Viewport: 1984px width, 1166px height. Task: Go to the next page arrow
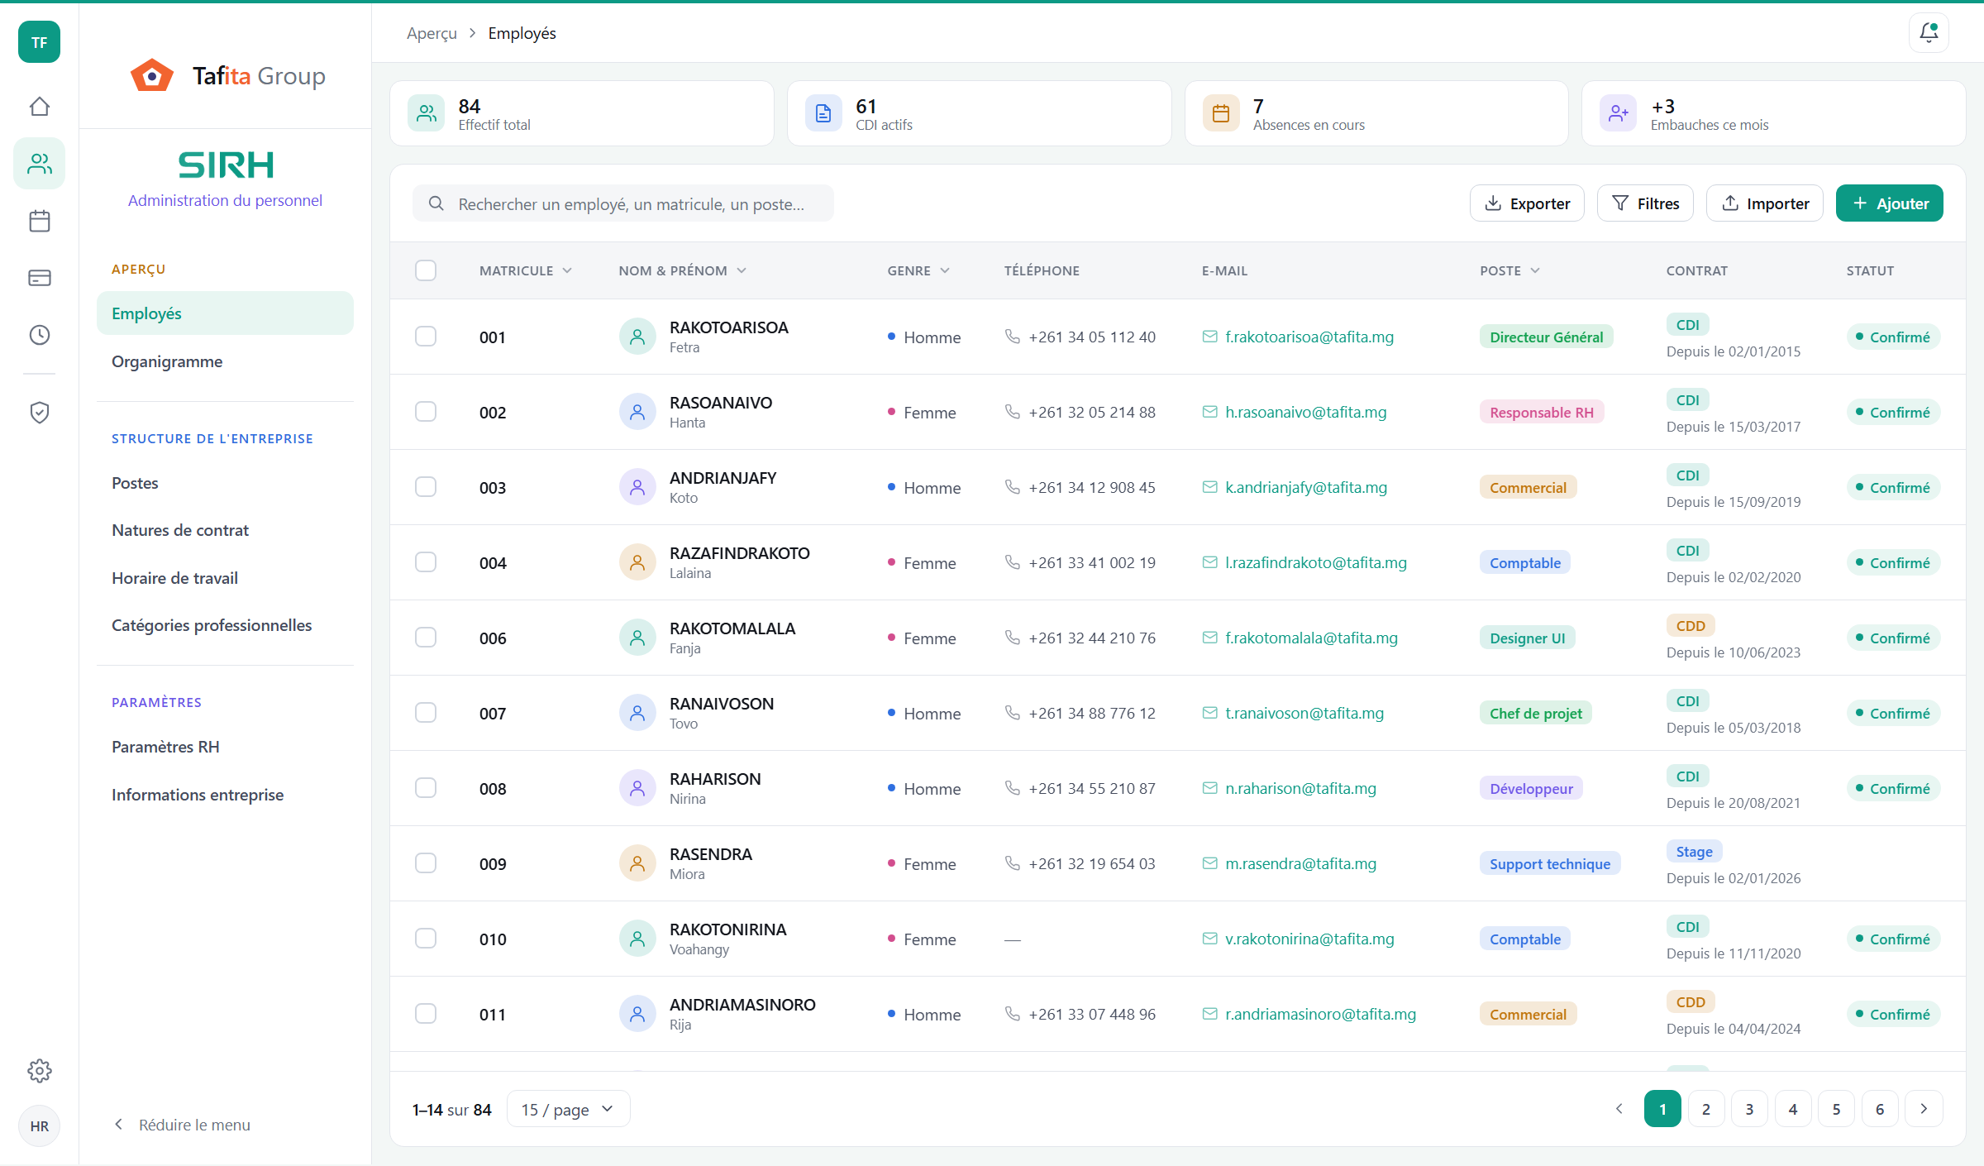click(x=1924, y=1109)
